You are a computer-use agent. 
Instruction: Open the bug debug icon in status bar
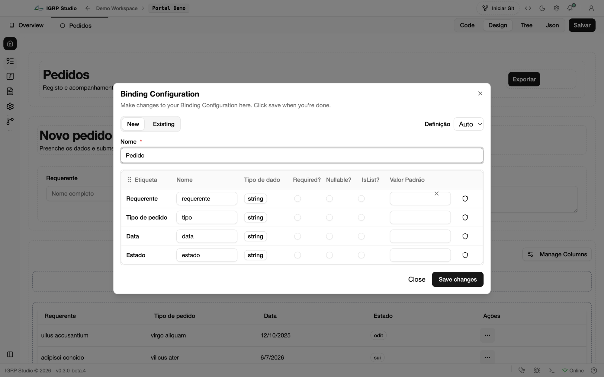click(537, 370)
